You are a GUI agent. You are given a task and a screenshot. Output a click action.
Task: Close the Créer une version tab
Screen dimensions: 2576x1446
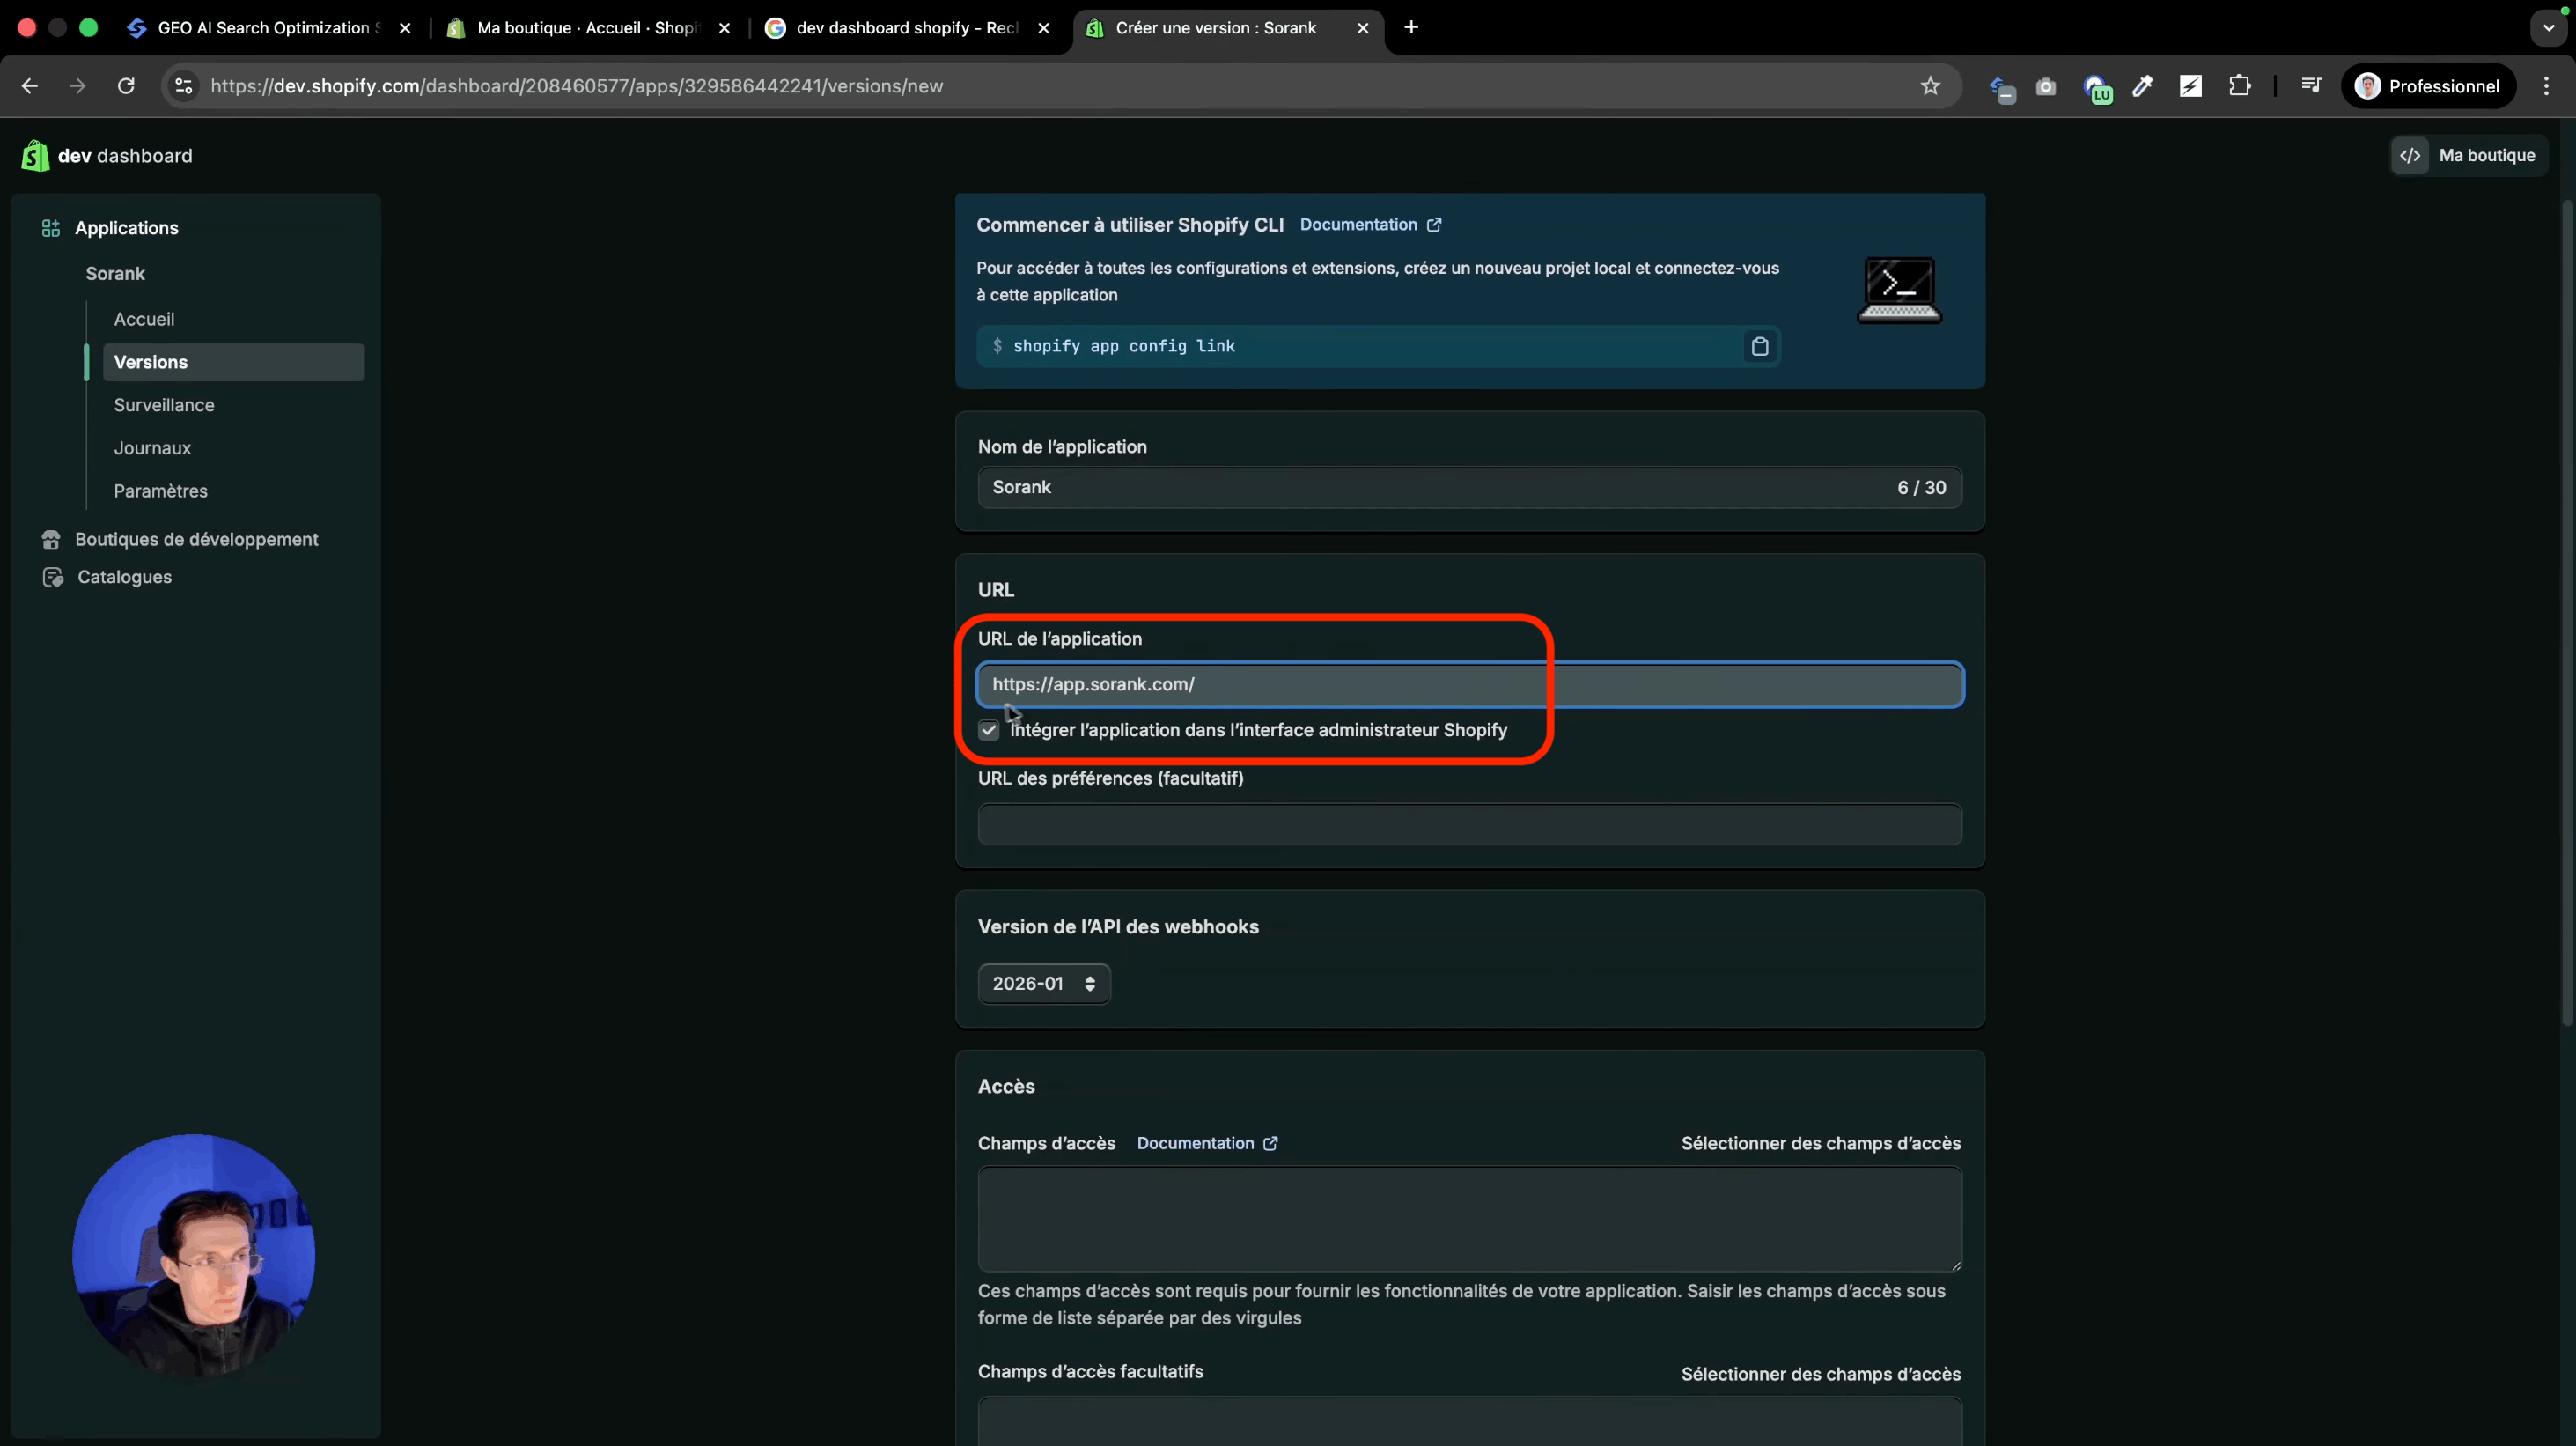point(1363,28)
